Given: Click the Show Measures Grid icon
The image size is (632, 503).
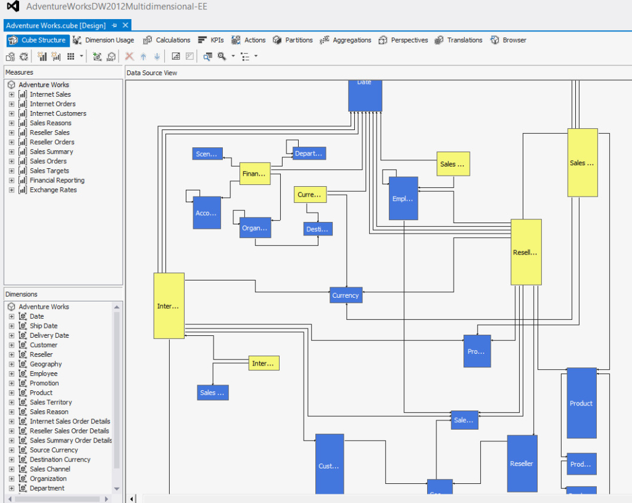Looking at the screenshot, I should (x=71, y=56).
